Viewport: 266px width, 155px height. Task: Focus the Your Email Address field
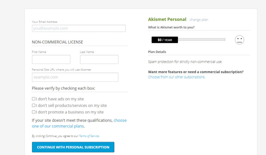pos(79,28)
